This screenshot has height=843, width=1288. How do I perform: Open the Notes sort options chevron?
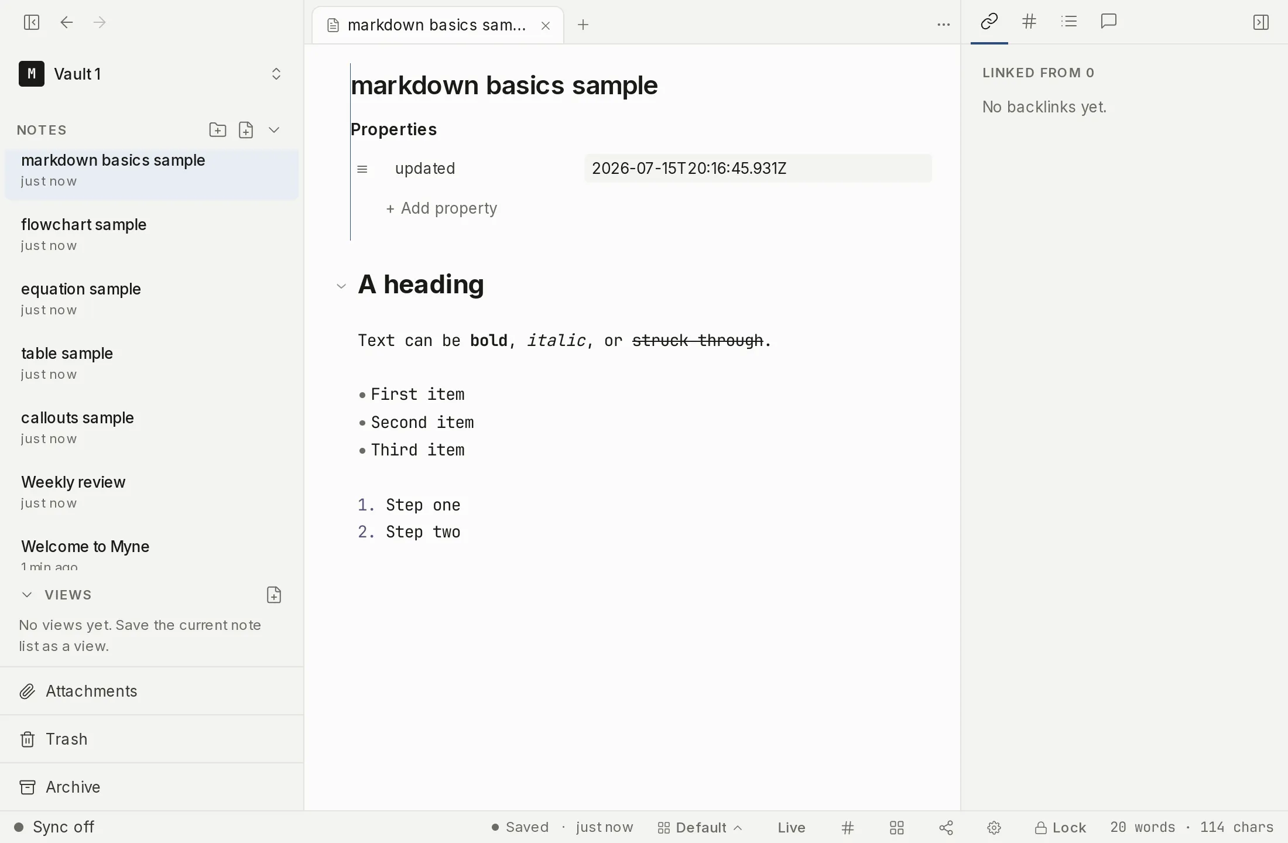pyautogui.click(x=274, y=130)
